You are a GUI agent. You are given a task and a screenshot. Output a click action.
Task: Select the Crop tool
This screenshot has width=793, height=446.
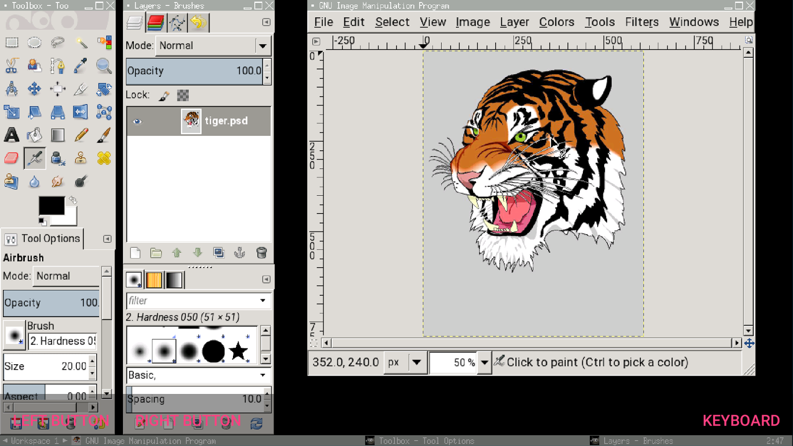(x=81, y=89)
